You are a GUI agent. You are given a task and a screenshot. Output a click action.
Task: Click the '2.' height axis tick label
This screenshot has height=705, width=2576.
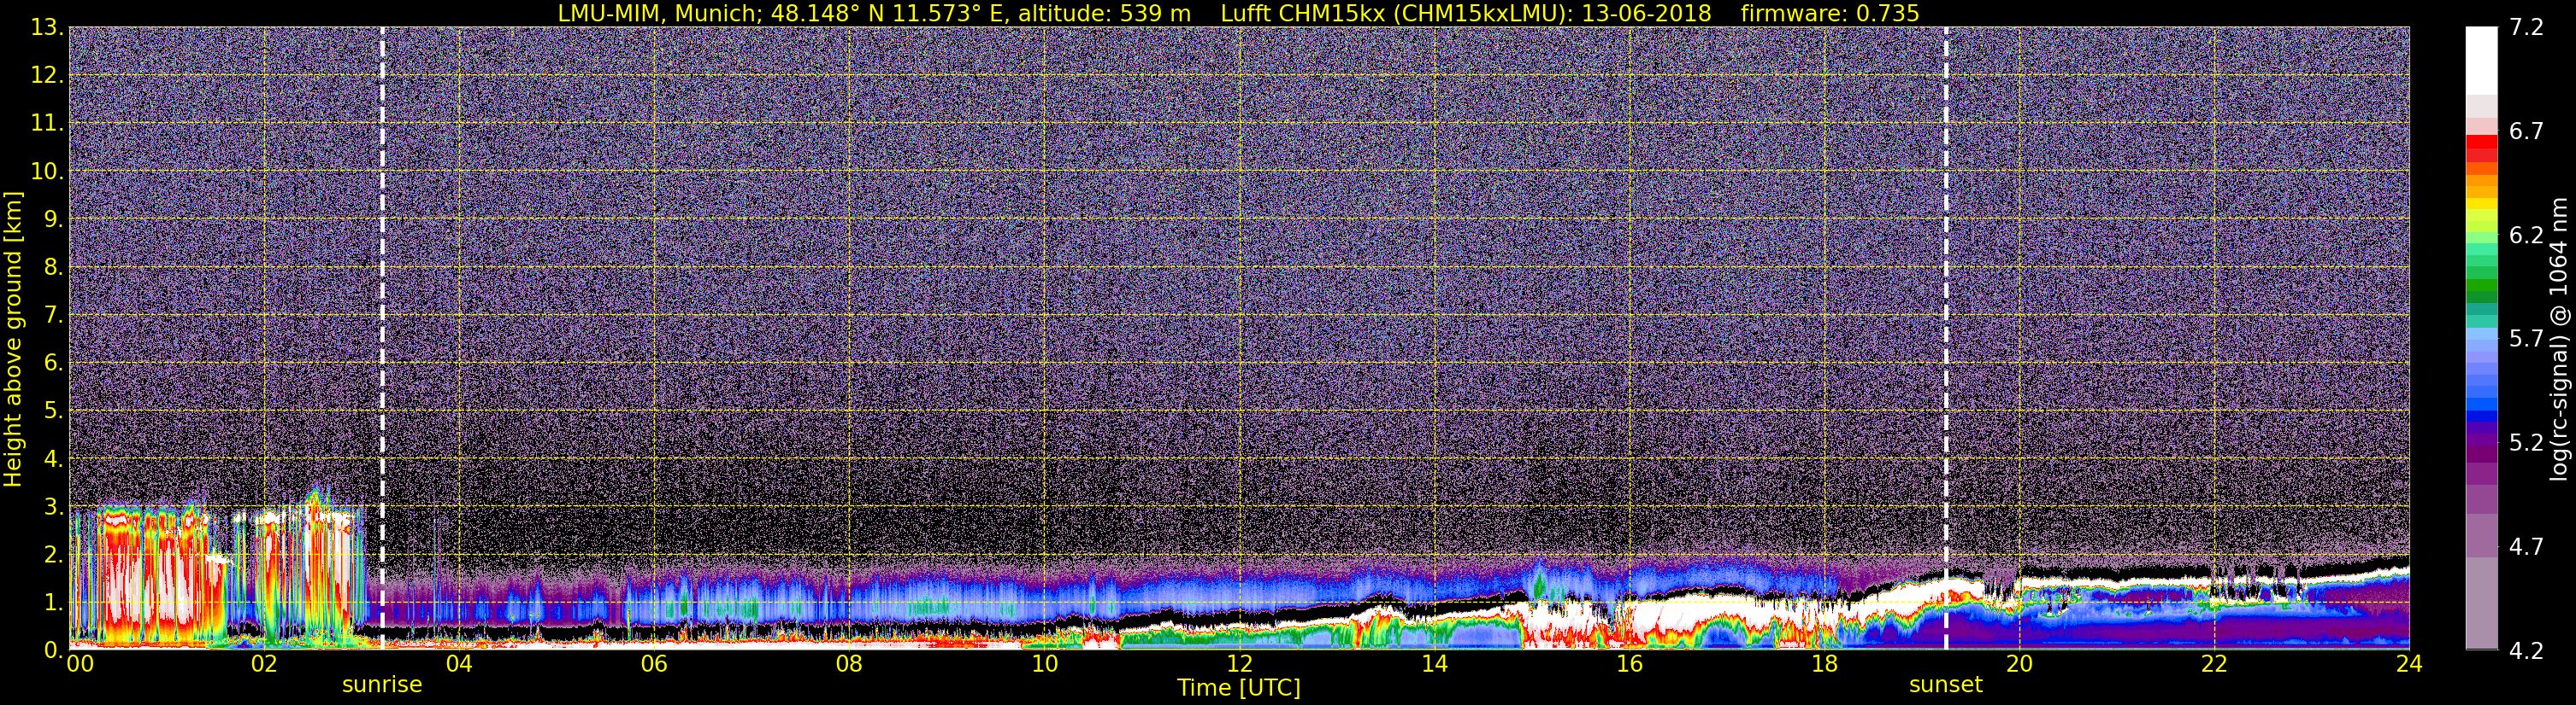[54, 554]
